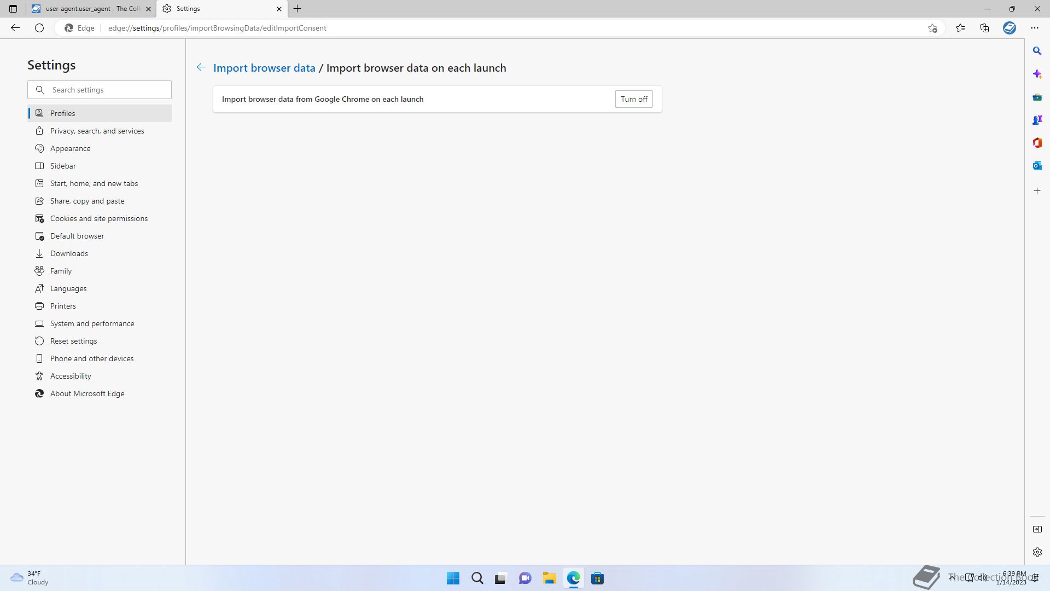Open a new tab with plus button
Image resolution: width=1050 pixels, height=591 pixels.
[297, 9]
